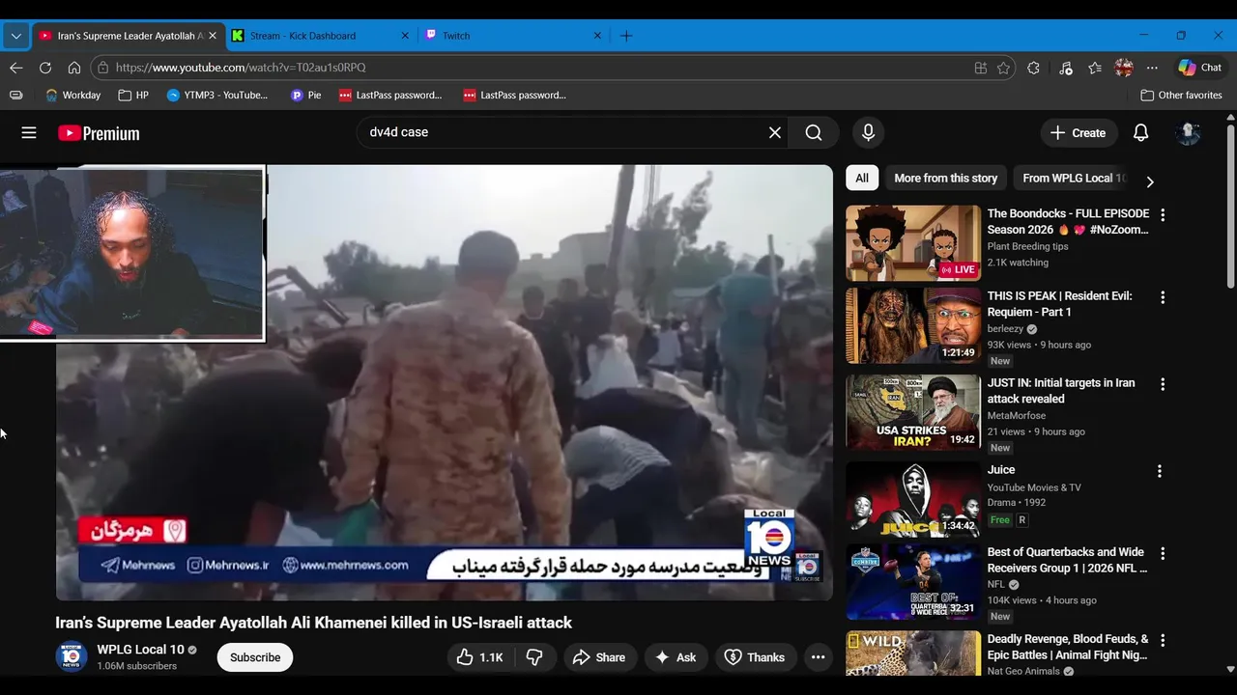Send Thanks to the creator

pos(756,657)
